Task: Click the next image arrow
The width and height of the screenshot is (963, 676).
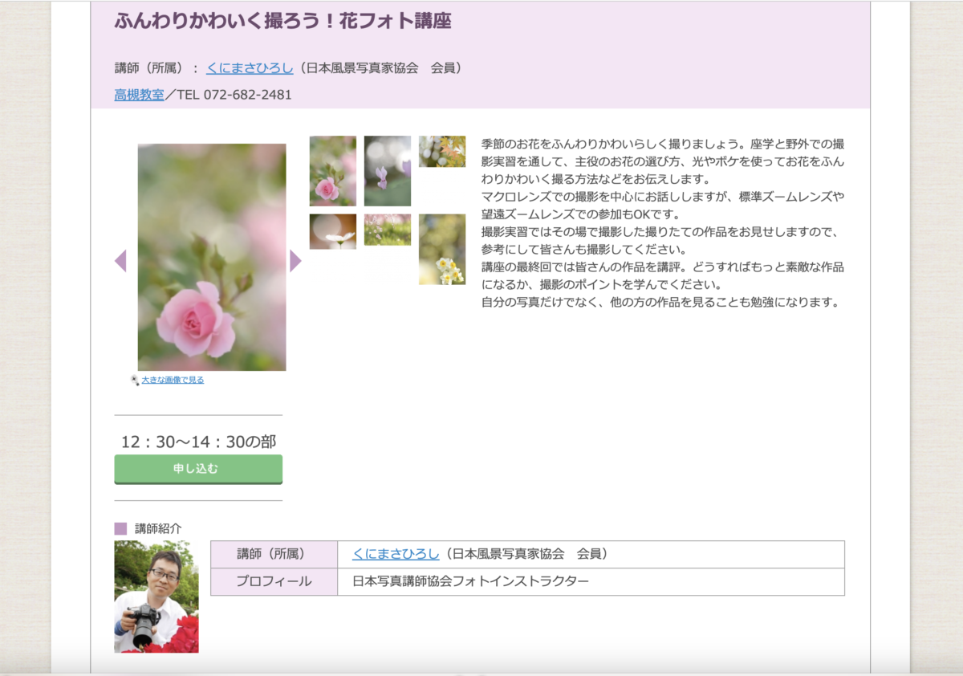Action: [295, 261]
